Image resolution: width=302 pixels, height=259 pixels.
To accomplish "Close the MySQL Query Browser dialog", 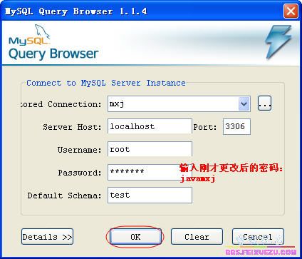I will click(291, 11).
